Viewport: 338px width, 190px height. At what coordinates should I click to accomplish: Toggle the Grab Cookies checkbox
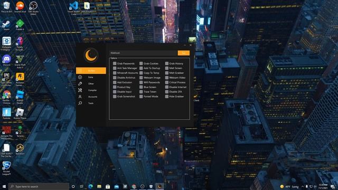(141, 63)
